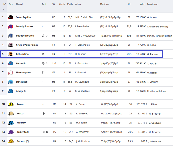Open trainer M. Alonso Roldan

(157, 91)
